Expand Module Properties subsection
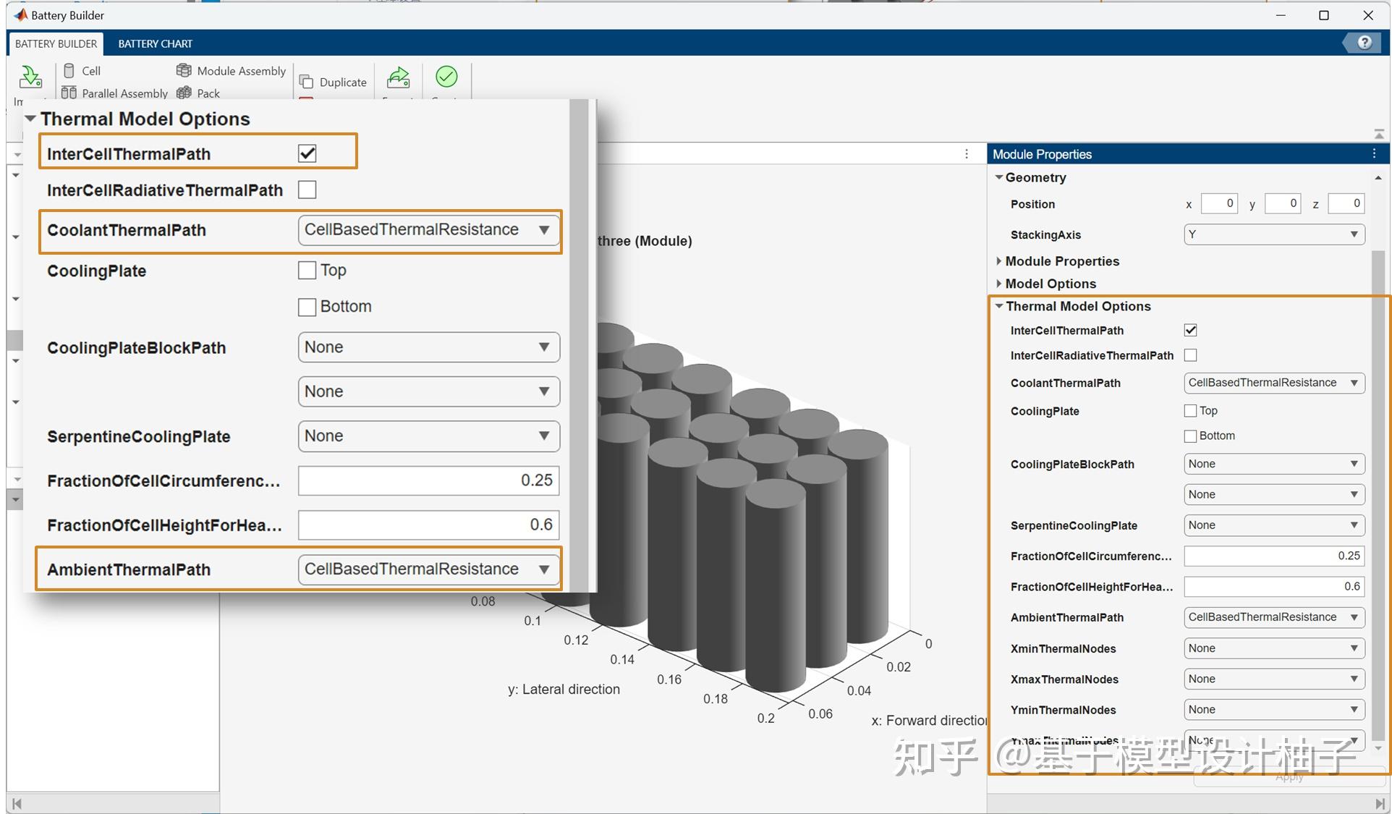Viewport: 1392px width, 814px height. (1061, 261)
